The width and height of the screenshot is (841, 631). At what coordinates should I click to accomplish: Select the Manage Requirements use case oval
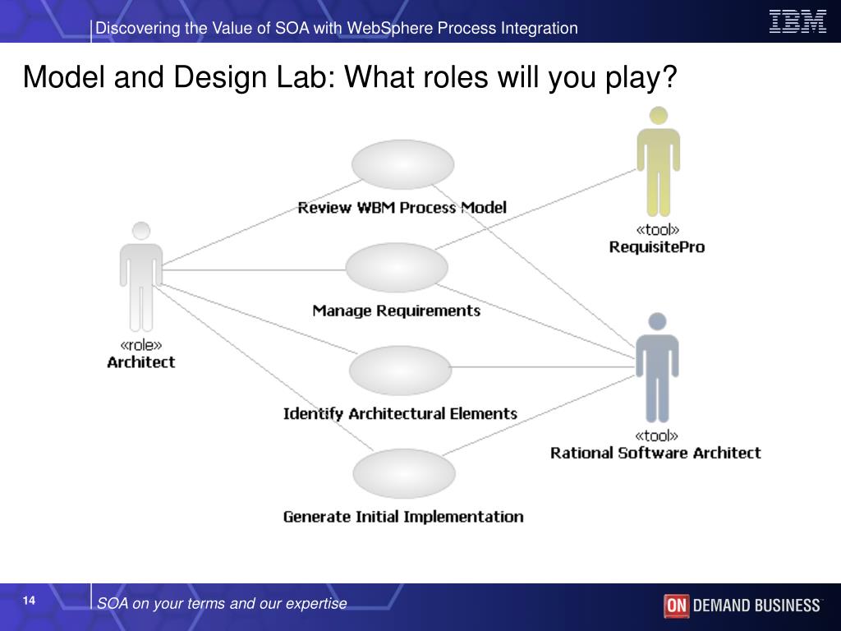click(x=397, y=268)
